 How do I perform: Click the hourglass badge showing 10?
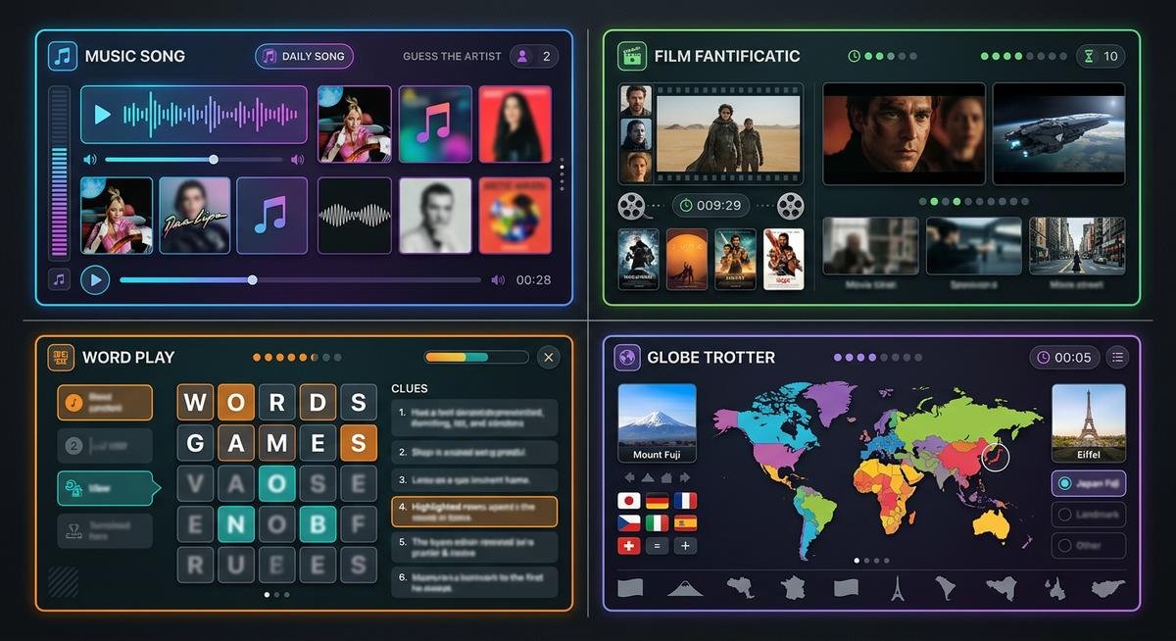(1101, 56)
